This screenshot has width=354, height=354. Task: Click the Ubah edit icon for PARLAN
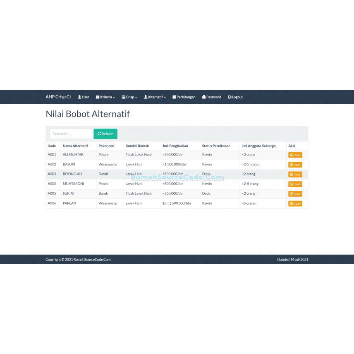click(x=291, y=203)
